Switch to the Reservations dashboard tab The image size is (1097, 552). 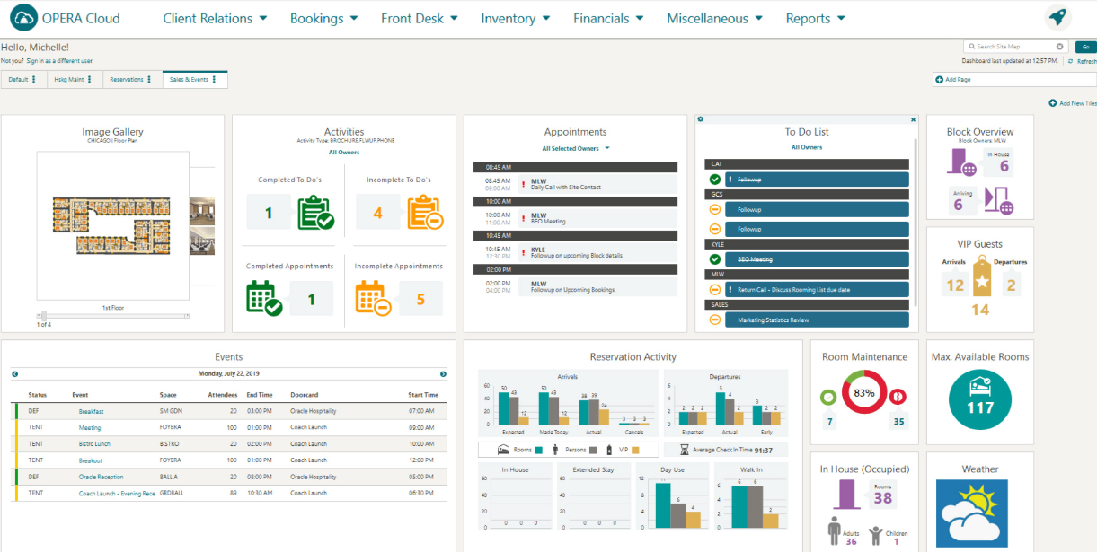tap(125, 79)
